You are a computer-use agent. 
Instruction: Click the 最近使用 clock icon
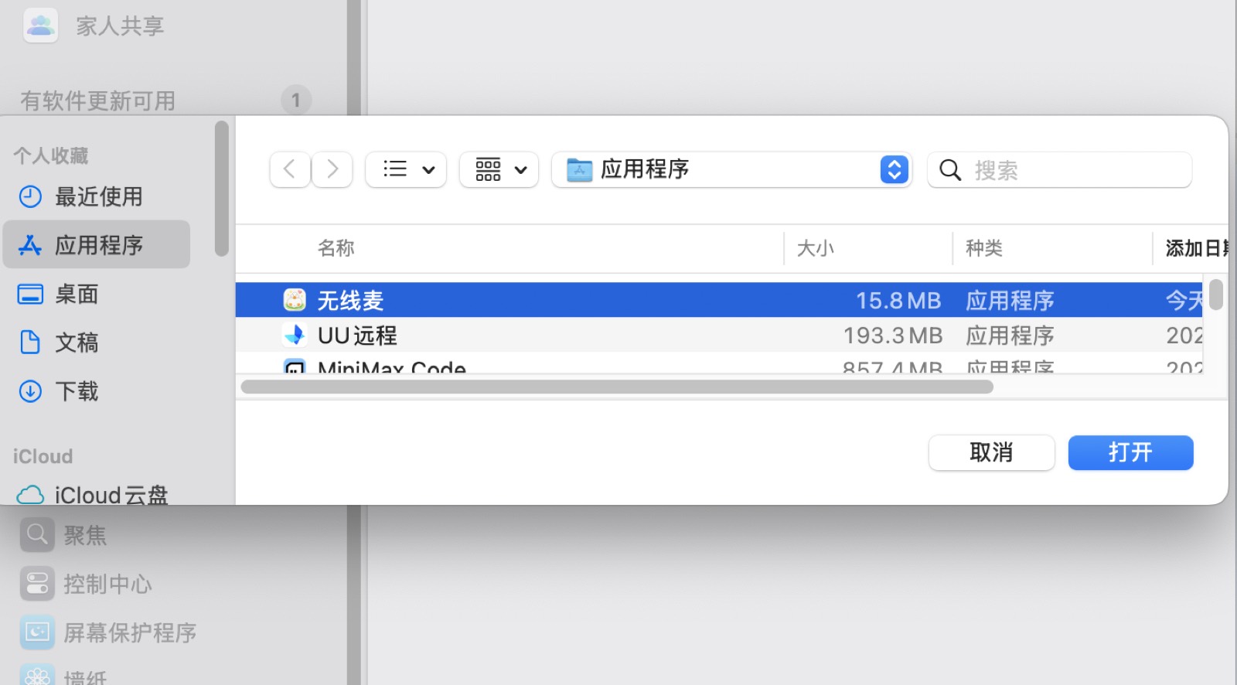coord(30,196)
